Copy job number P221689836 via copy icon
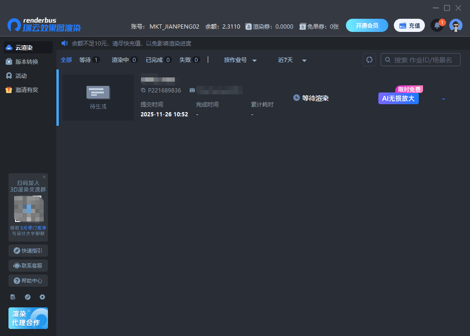Image resolution: width=470 pixels, height=336 pixels. point(143,90)
